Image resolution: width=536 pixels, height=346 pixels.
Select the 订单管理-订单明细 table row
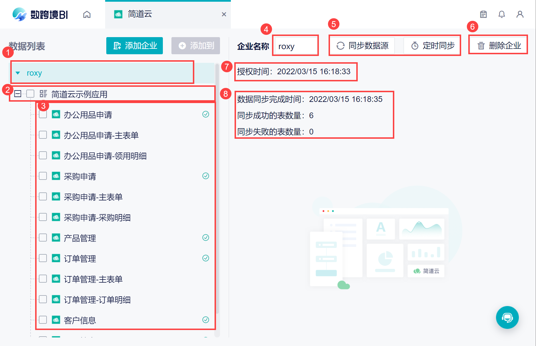125,299
